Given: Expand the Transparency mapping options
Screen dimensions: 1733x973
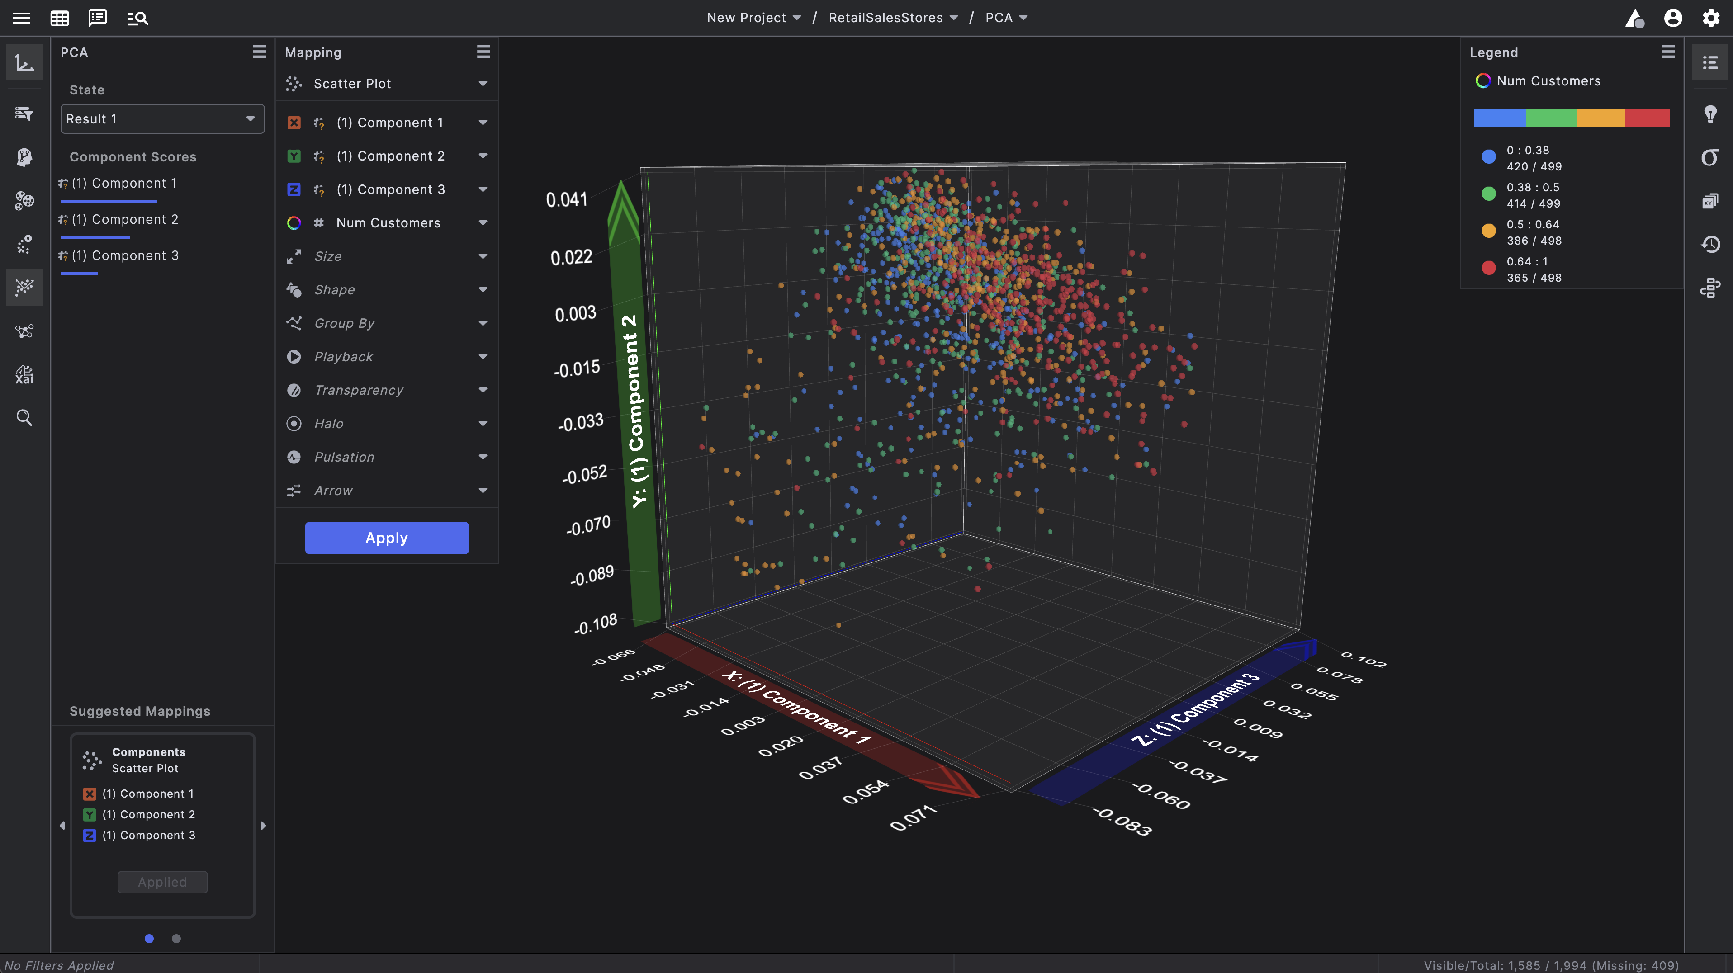Looking at the screenshot, I should 483,389.
